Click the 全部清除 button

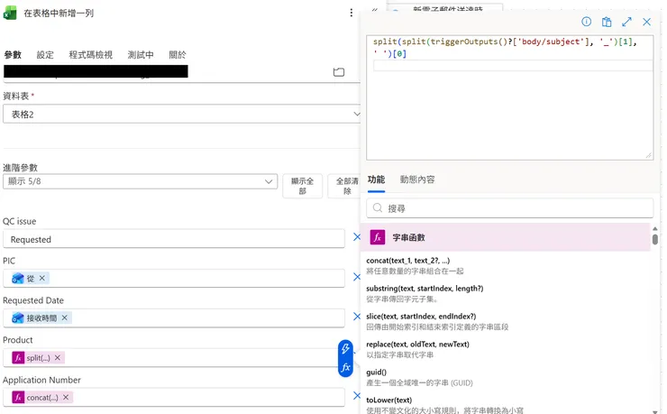pyautogui.click(x=345, y=186)
